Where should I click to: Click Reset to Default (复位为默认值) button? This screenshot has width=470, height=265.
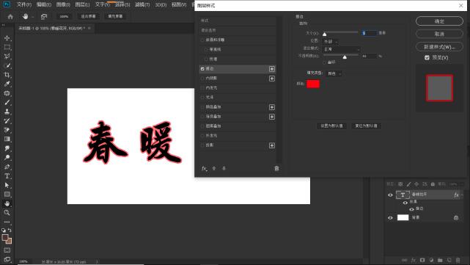pos(366,126)
